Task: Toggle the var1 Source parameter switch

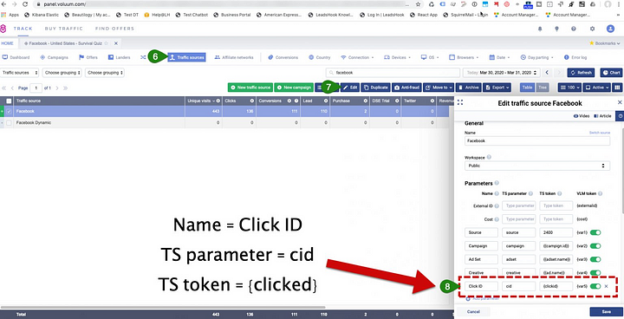Action: click(595, 232)
